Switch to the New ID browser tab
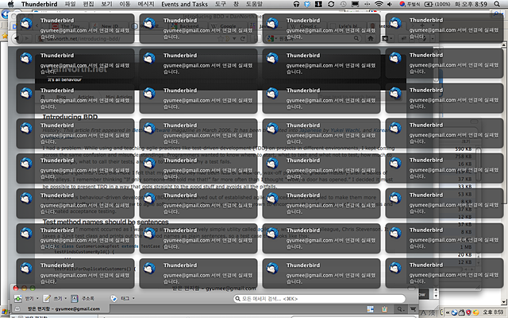508x318 pixels. coord(110,26)
